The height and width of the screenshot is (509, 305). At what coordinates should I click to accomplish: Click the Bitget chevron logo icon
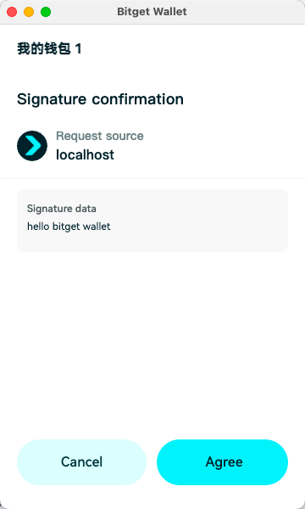click(x=32, y=146)
